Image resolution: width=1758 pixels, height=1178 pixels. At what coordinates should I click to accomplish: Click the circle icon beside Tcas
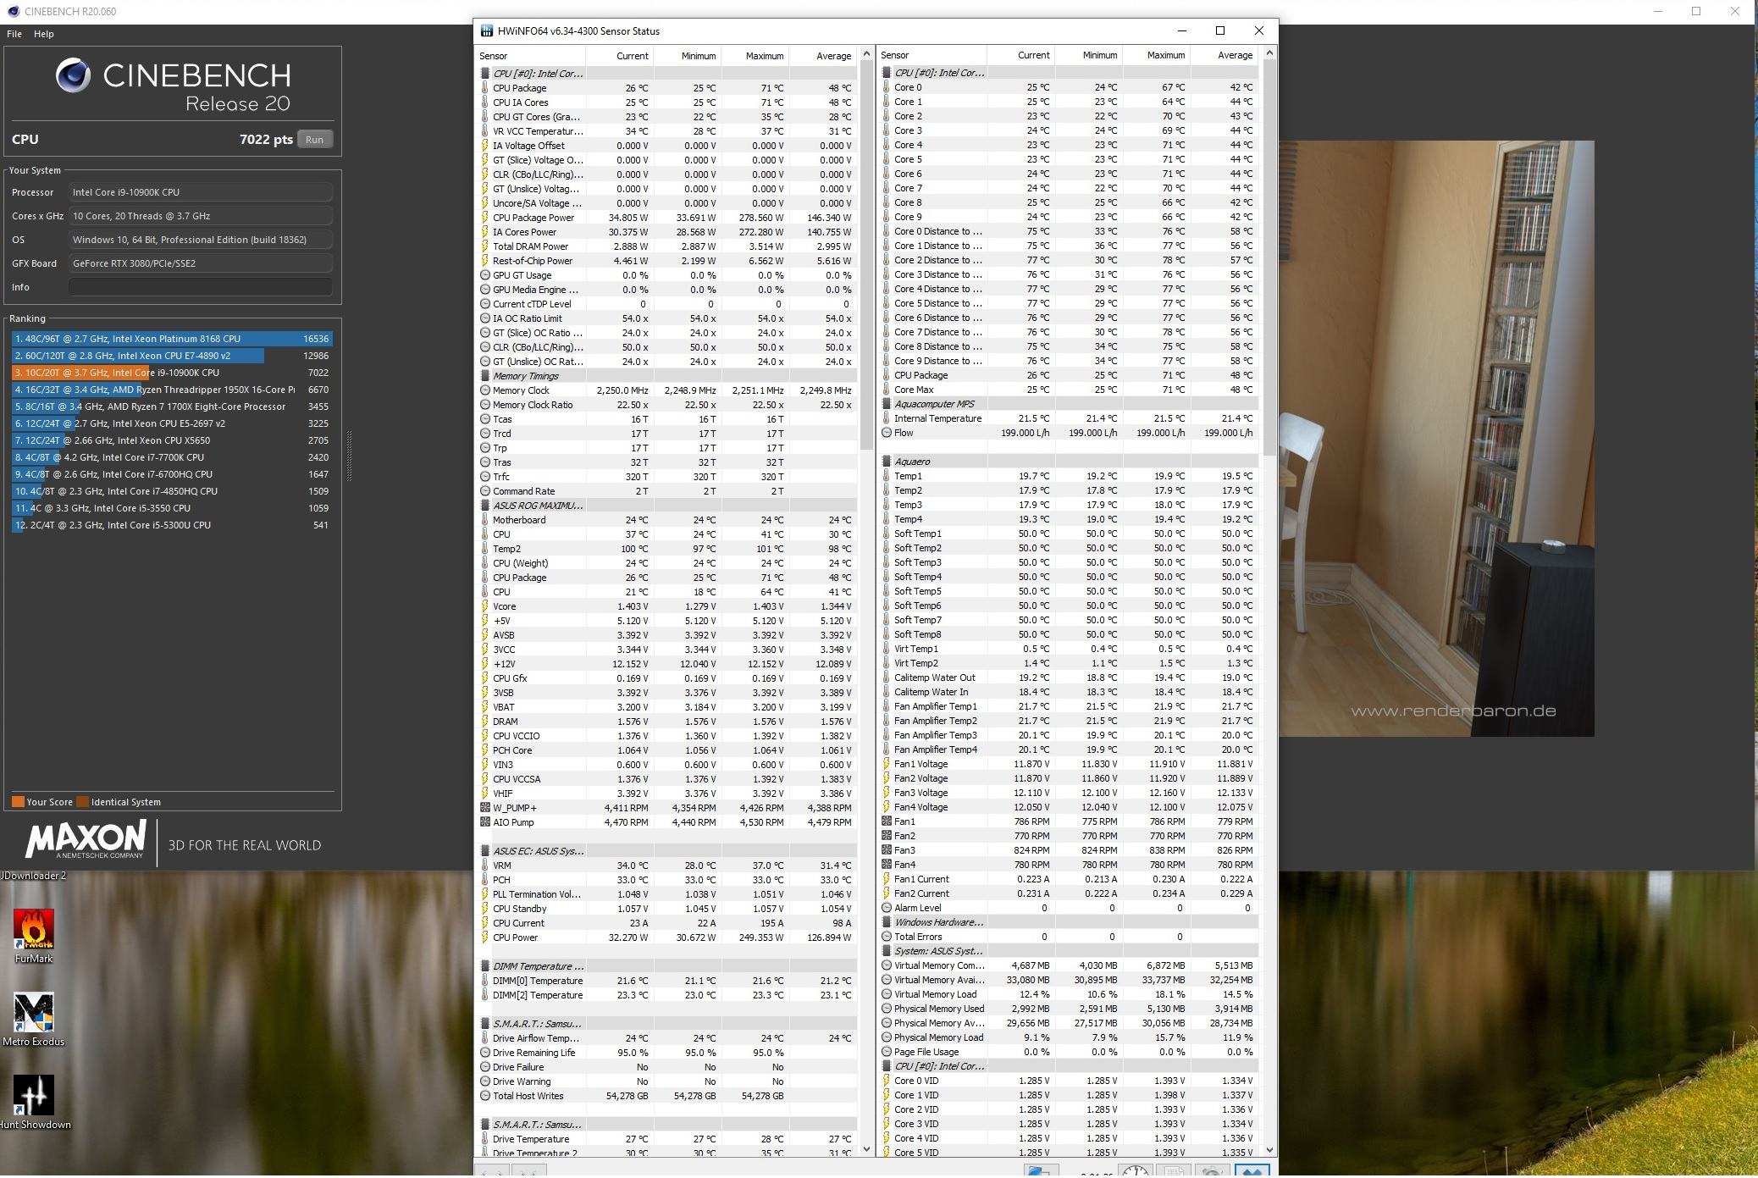click(485, 419)
